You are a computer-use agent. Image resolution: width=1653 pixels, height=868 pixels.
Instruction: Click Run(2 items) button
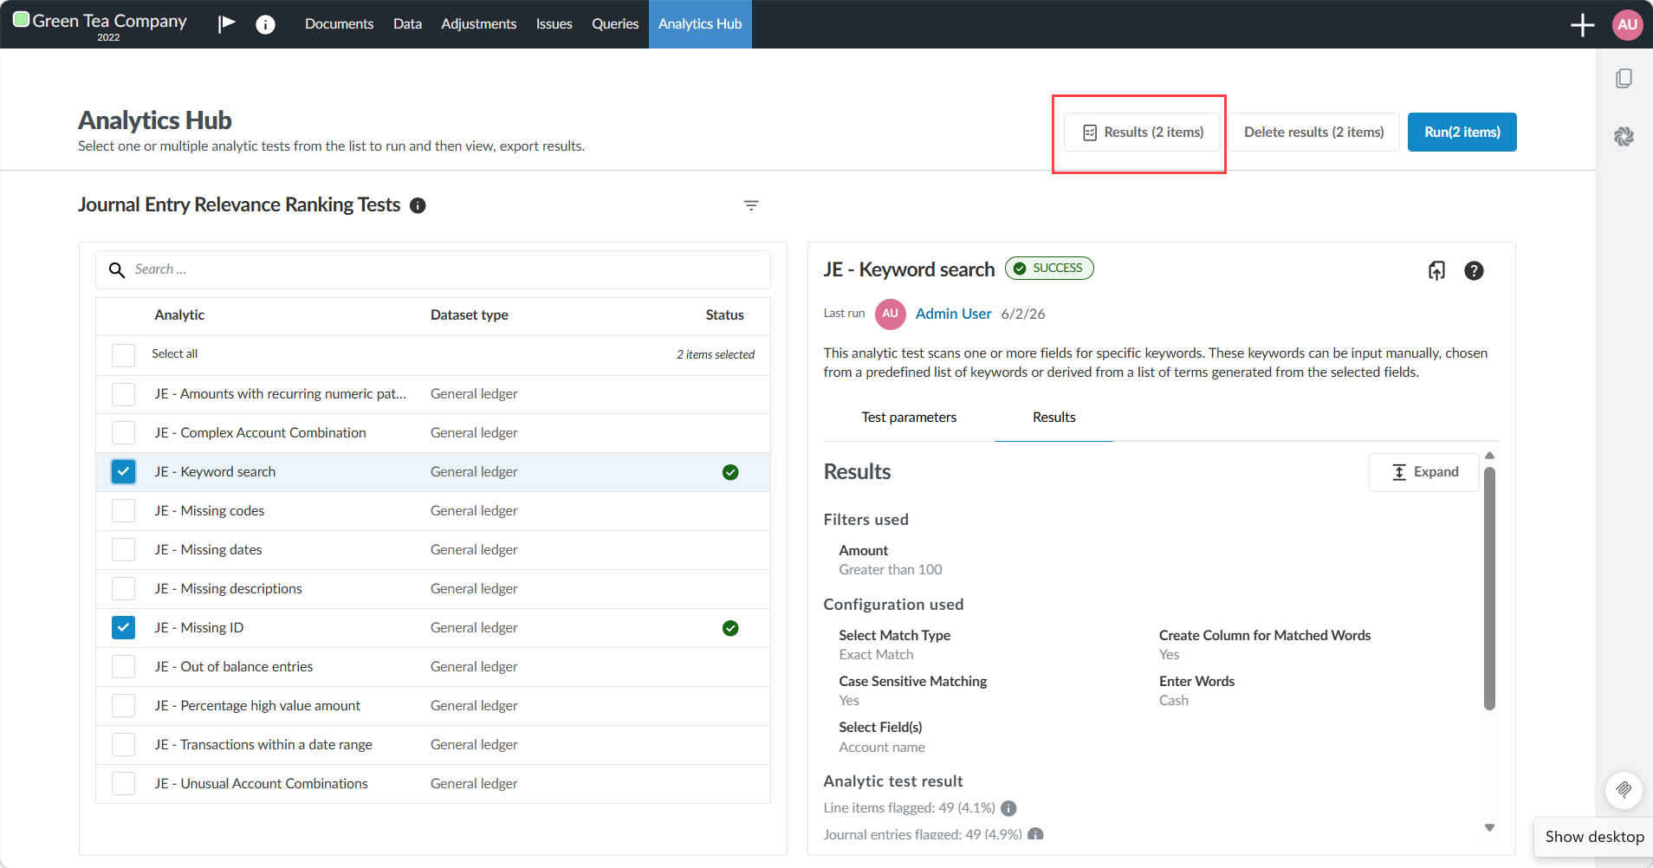click(1462, 133)
